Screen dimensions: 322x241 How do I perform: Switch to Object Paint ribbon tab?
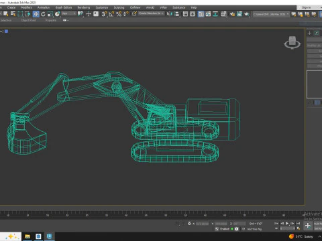point(28,20)
